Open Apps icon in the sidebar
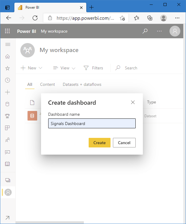Screen dimensions: 186x224 tap(7, 128)
